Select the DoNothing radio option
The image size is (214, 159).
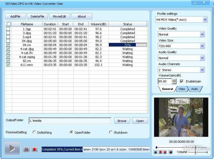pos(34,132)
